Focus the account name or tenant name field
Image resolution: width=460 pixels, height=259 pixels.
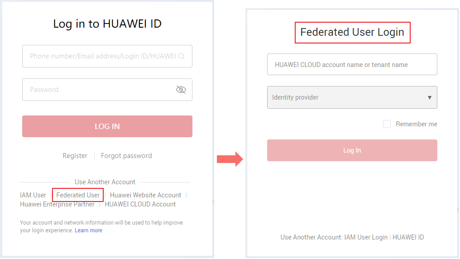[x=352, y=65]
